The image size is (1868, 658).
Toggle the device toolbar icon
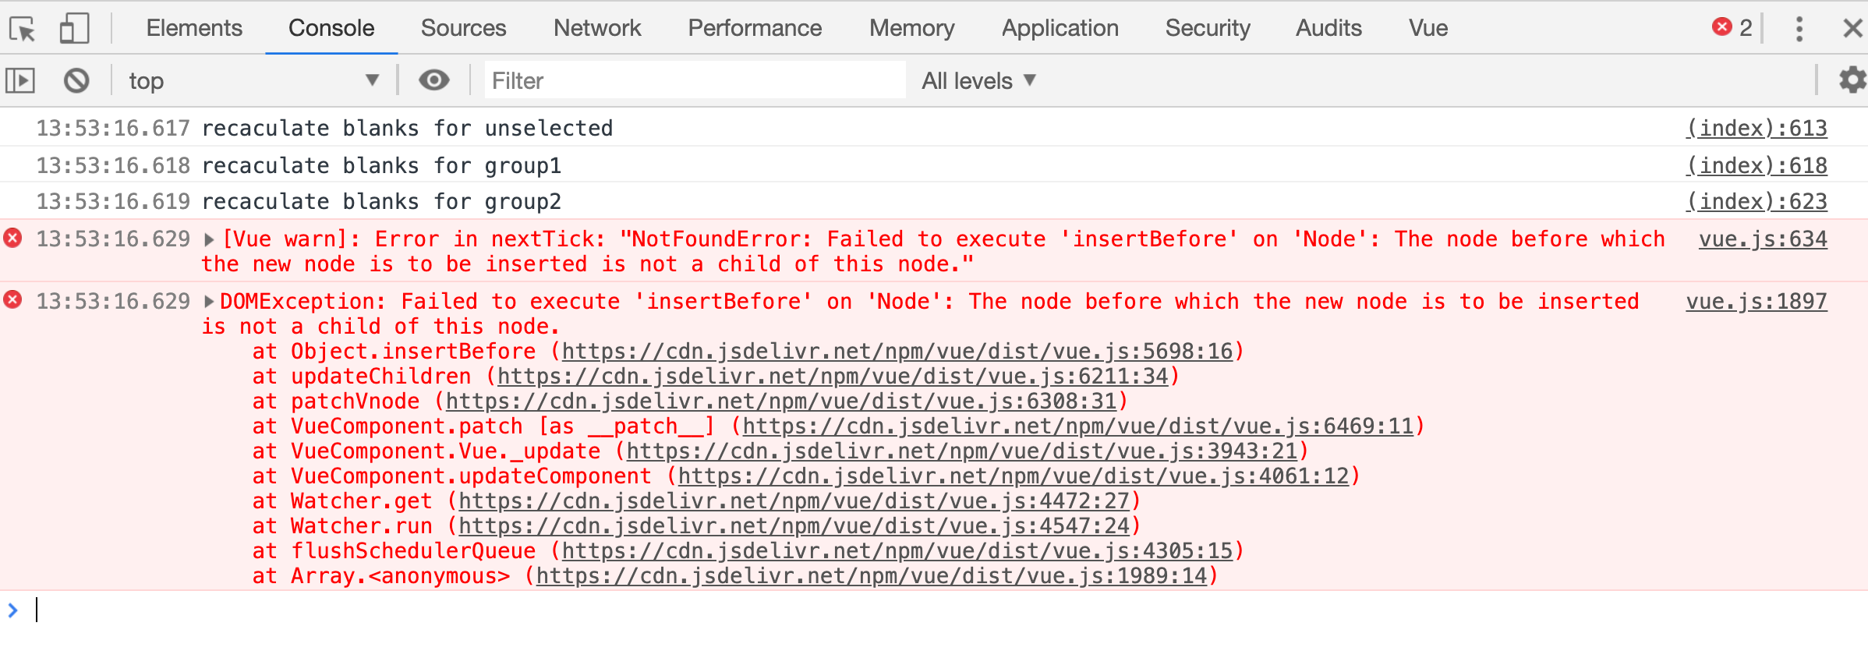coord(73,28)
